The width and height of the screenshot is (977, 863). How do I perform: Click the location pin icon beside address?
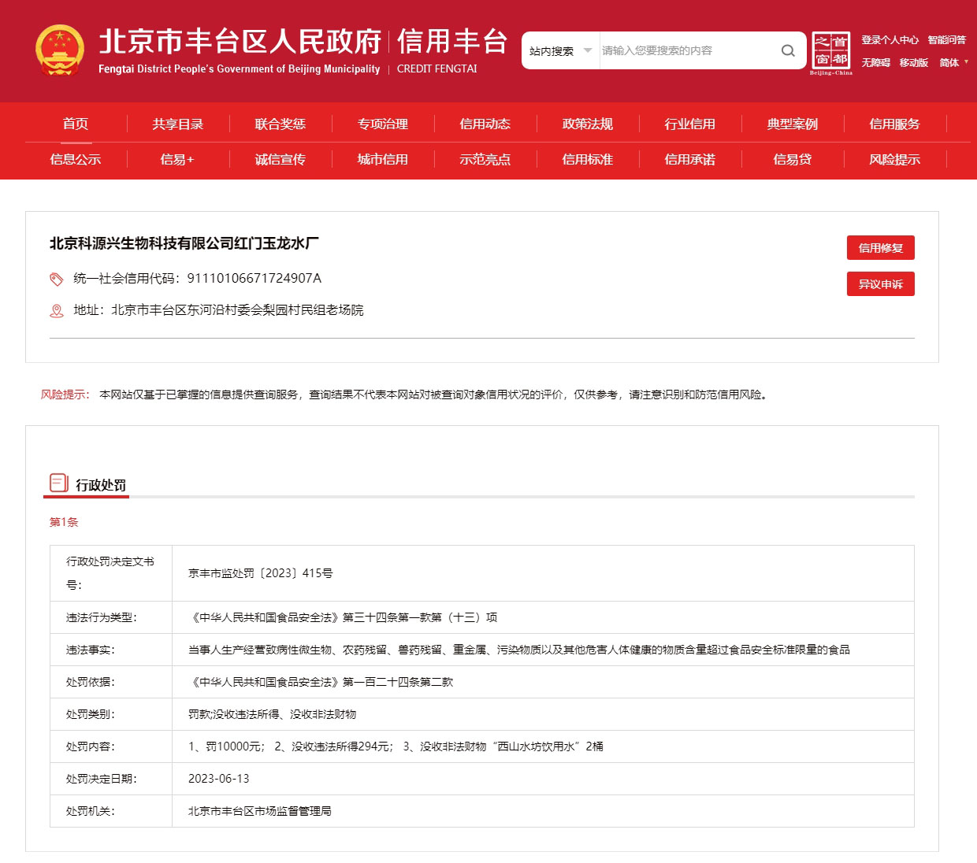tap(57, 310)
